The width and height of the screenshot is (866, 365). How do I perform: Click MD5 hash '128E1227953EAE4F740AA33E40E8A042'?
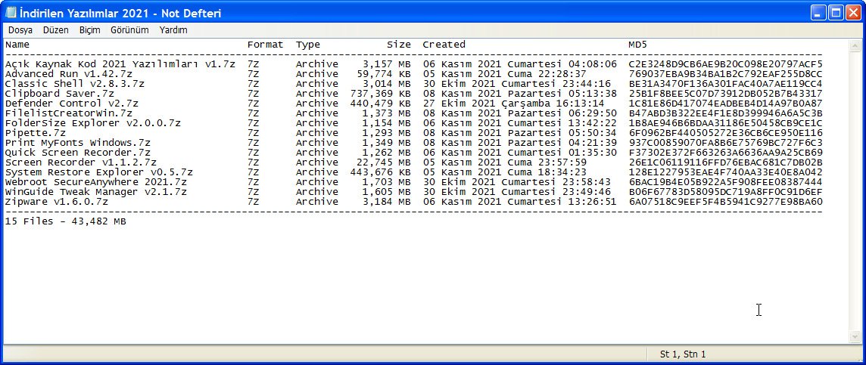click(726, 172)
